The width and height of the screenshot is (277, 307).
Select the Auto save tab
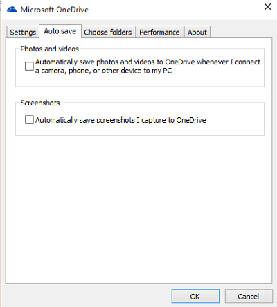(60, 31)
